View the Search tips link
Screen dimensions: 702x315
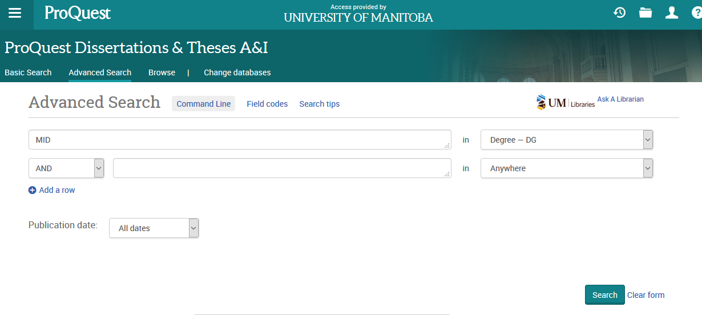[320, 104]
